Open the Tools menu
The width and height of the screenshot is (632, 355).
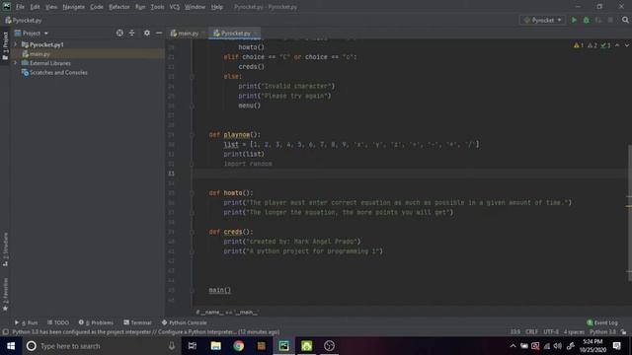(x=158, y=7)
